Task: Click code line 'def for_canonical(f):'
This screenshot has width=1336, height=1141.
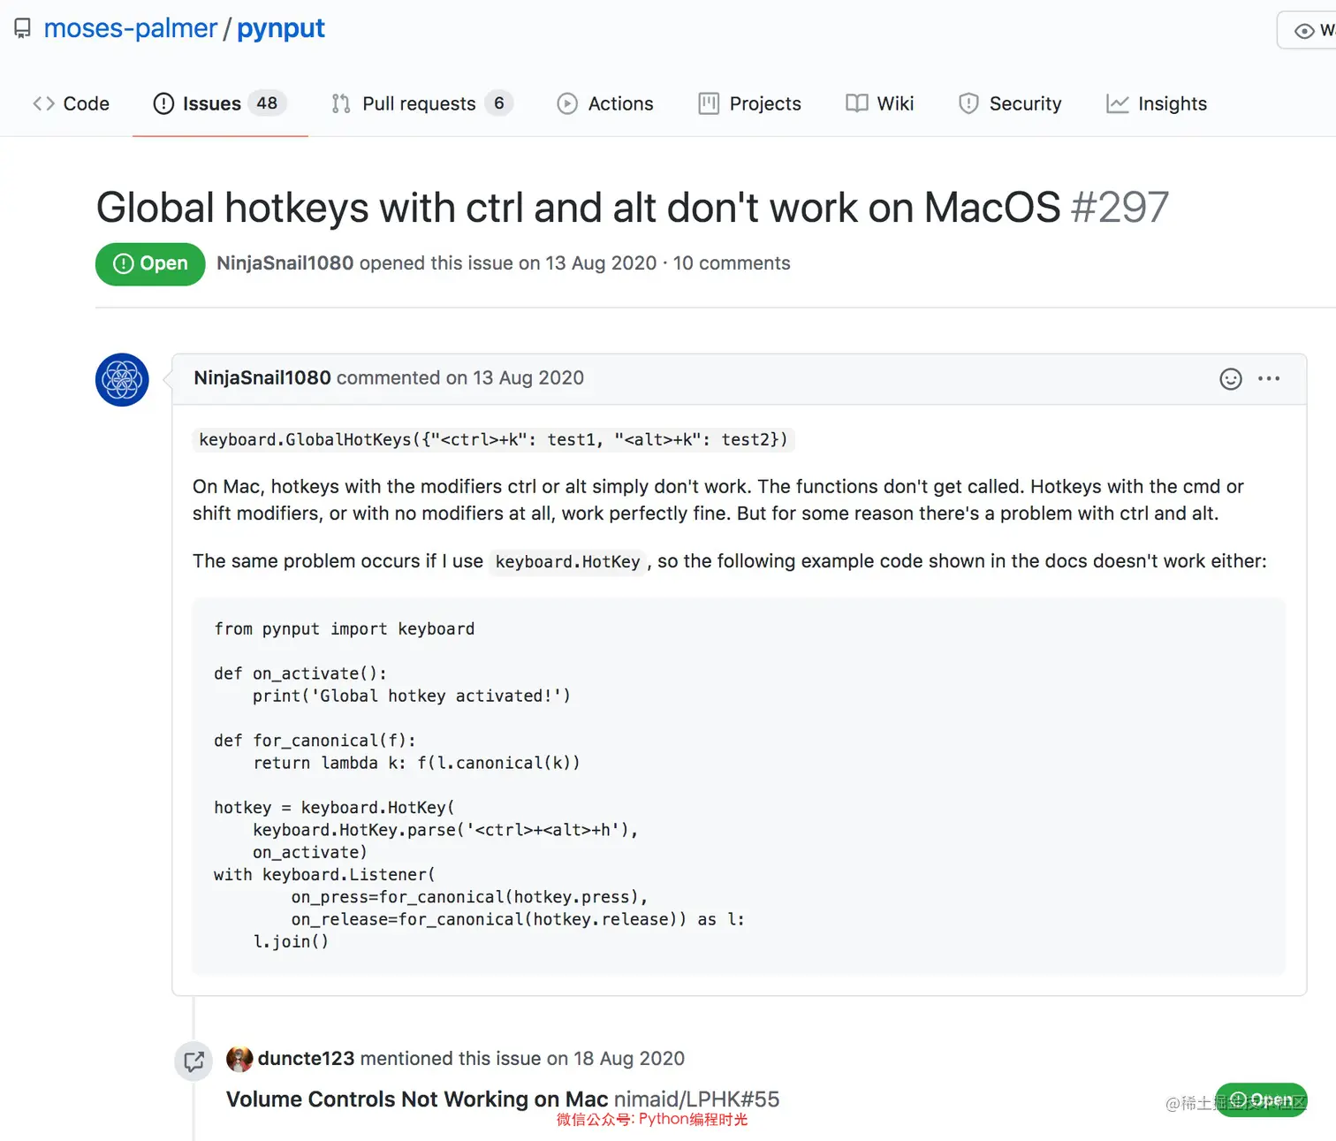Action: [315, 741]
